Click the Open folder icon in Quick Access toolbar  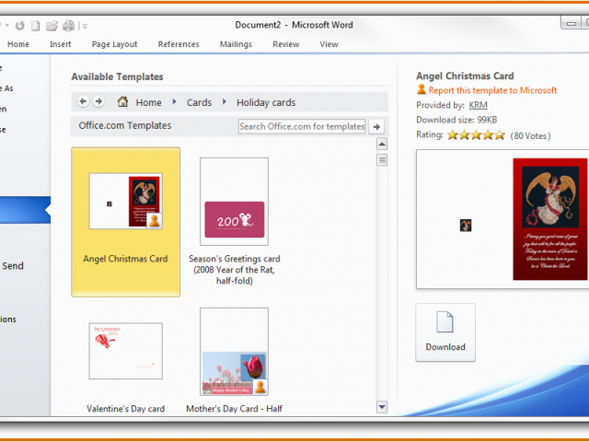52,26
